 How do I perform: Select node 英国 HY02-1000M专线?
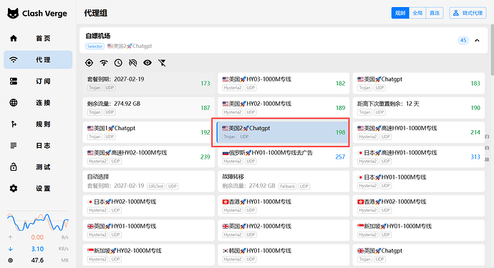click(284, 231)
